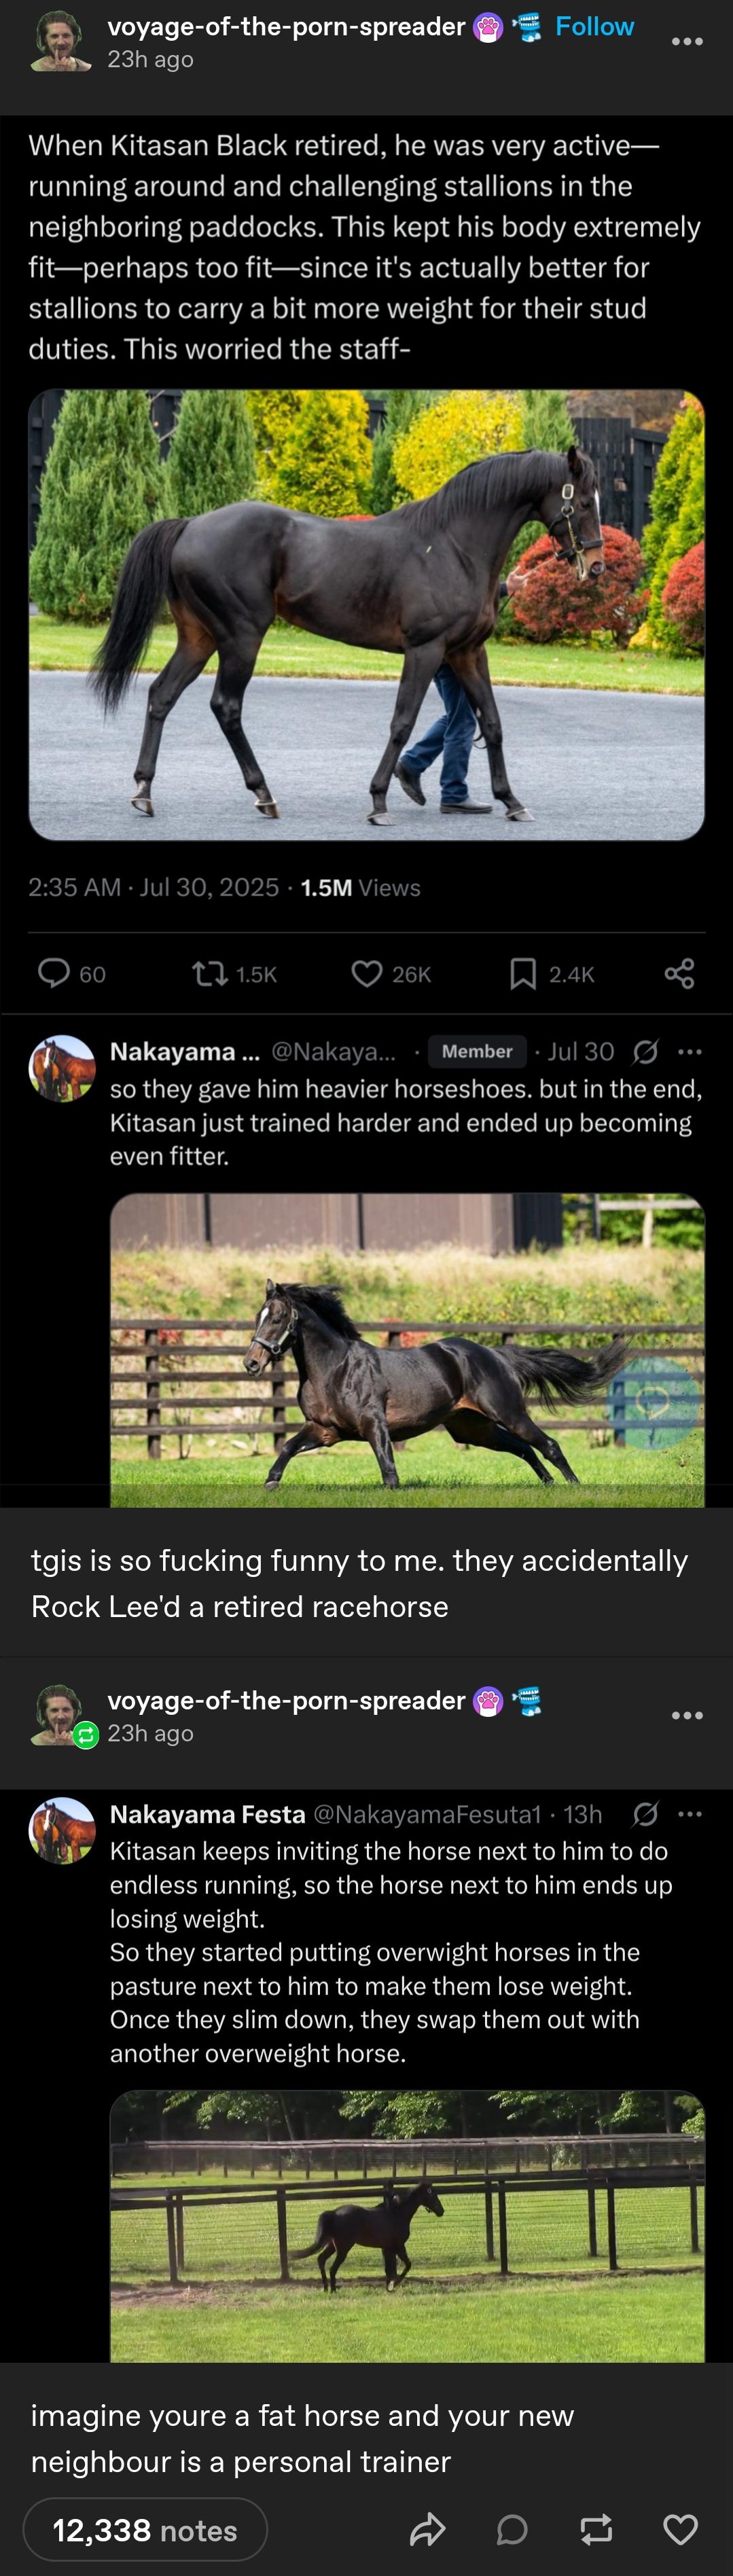Follow voyage-of-the-porn-spreader blog

(x=594, y=27)
